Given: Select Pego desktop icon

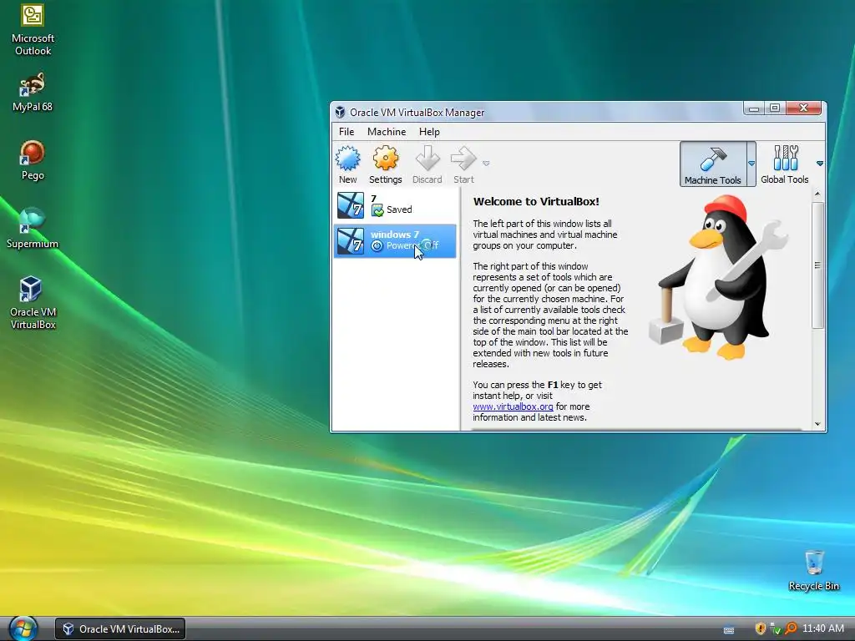Looking at the screenshot, I should click(x=33, y=160).
